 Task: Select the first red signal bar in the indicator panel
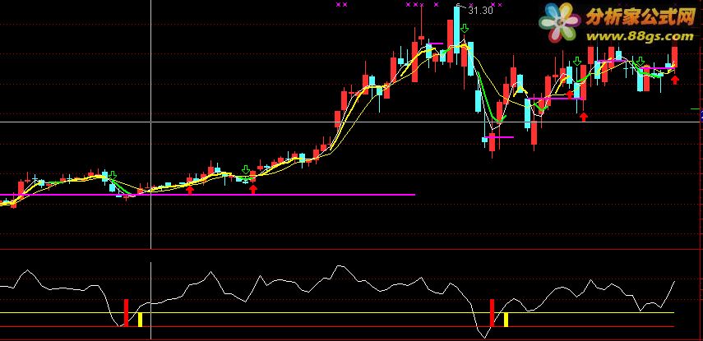click(126, 313)
